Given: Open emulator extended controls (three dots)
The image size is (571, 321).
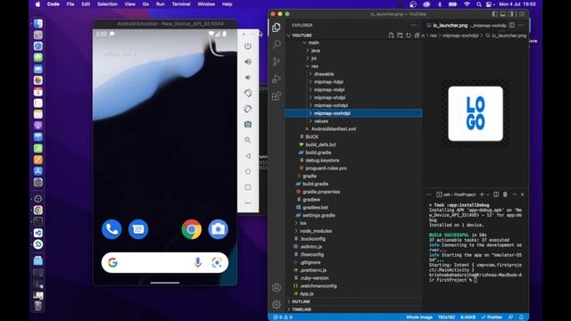Looking at the screenshot, I should (x=248, y=202).
